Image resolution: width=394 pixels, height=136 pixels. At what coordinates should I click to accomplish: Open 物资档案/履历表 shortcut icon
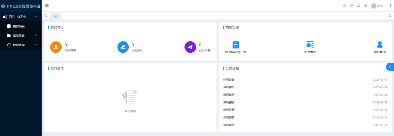pyautogui.click(x=236, y=45)
